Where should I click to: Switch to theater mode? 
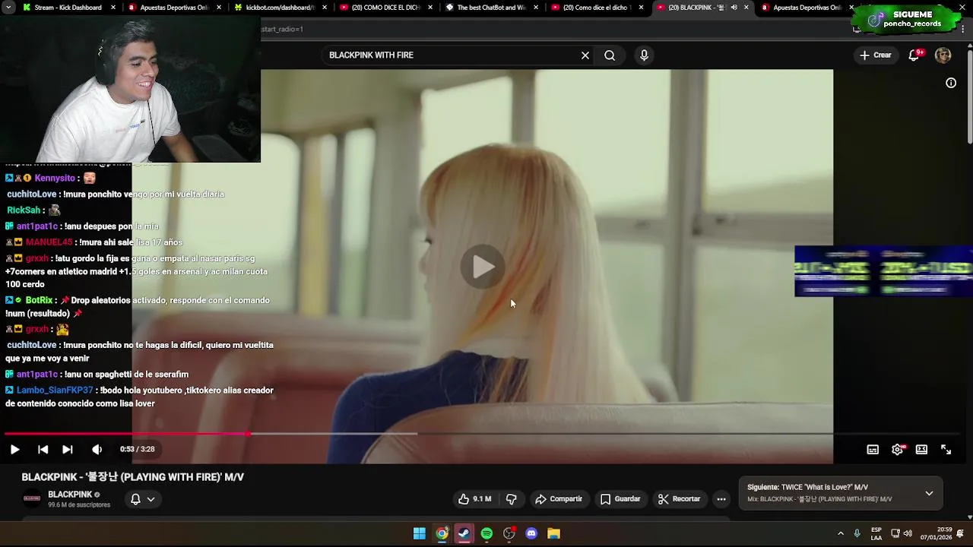(x=921, y=449)
